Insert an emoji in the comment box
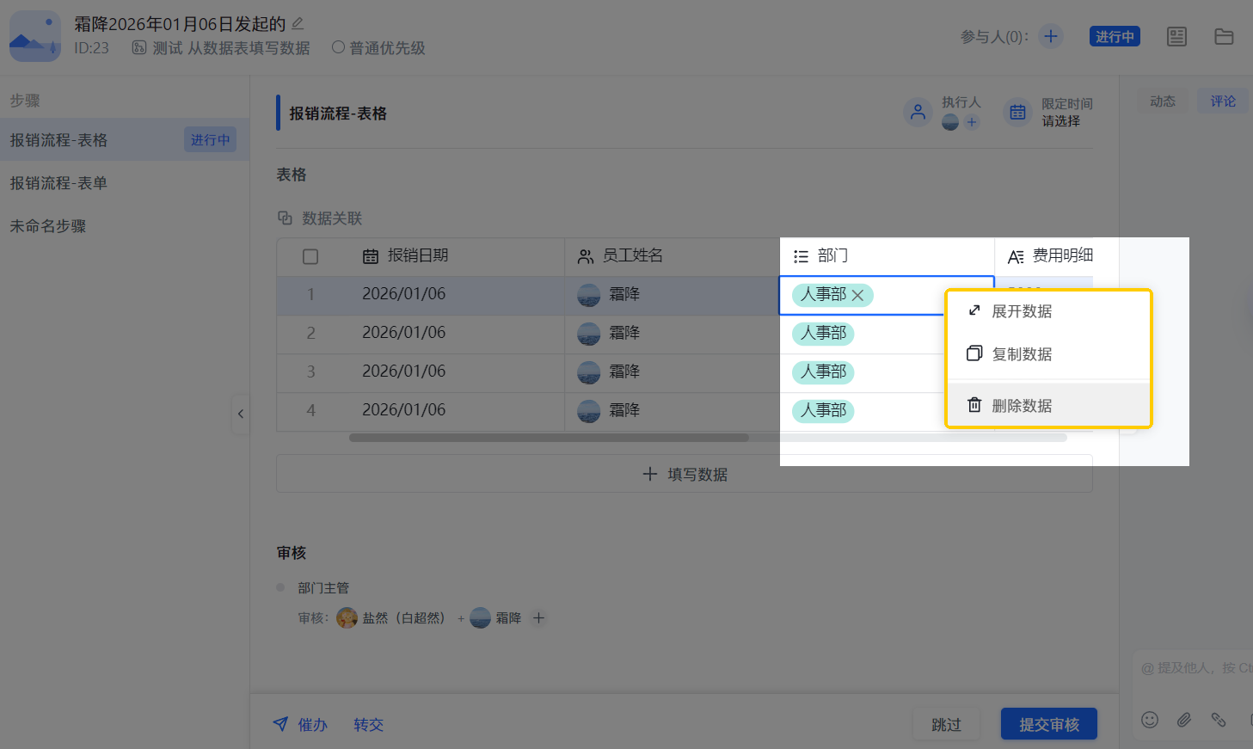1253x749 pixels. [1150, 720]
